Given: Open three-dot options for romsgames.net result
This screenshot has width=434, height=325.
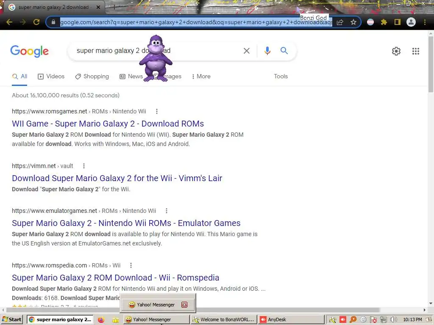Looking at the screenshot, I should (157, 111).
